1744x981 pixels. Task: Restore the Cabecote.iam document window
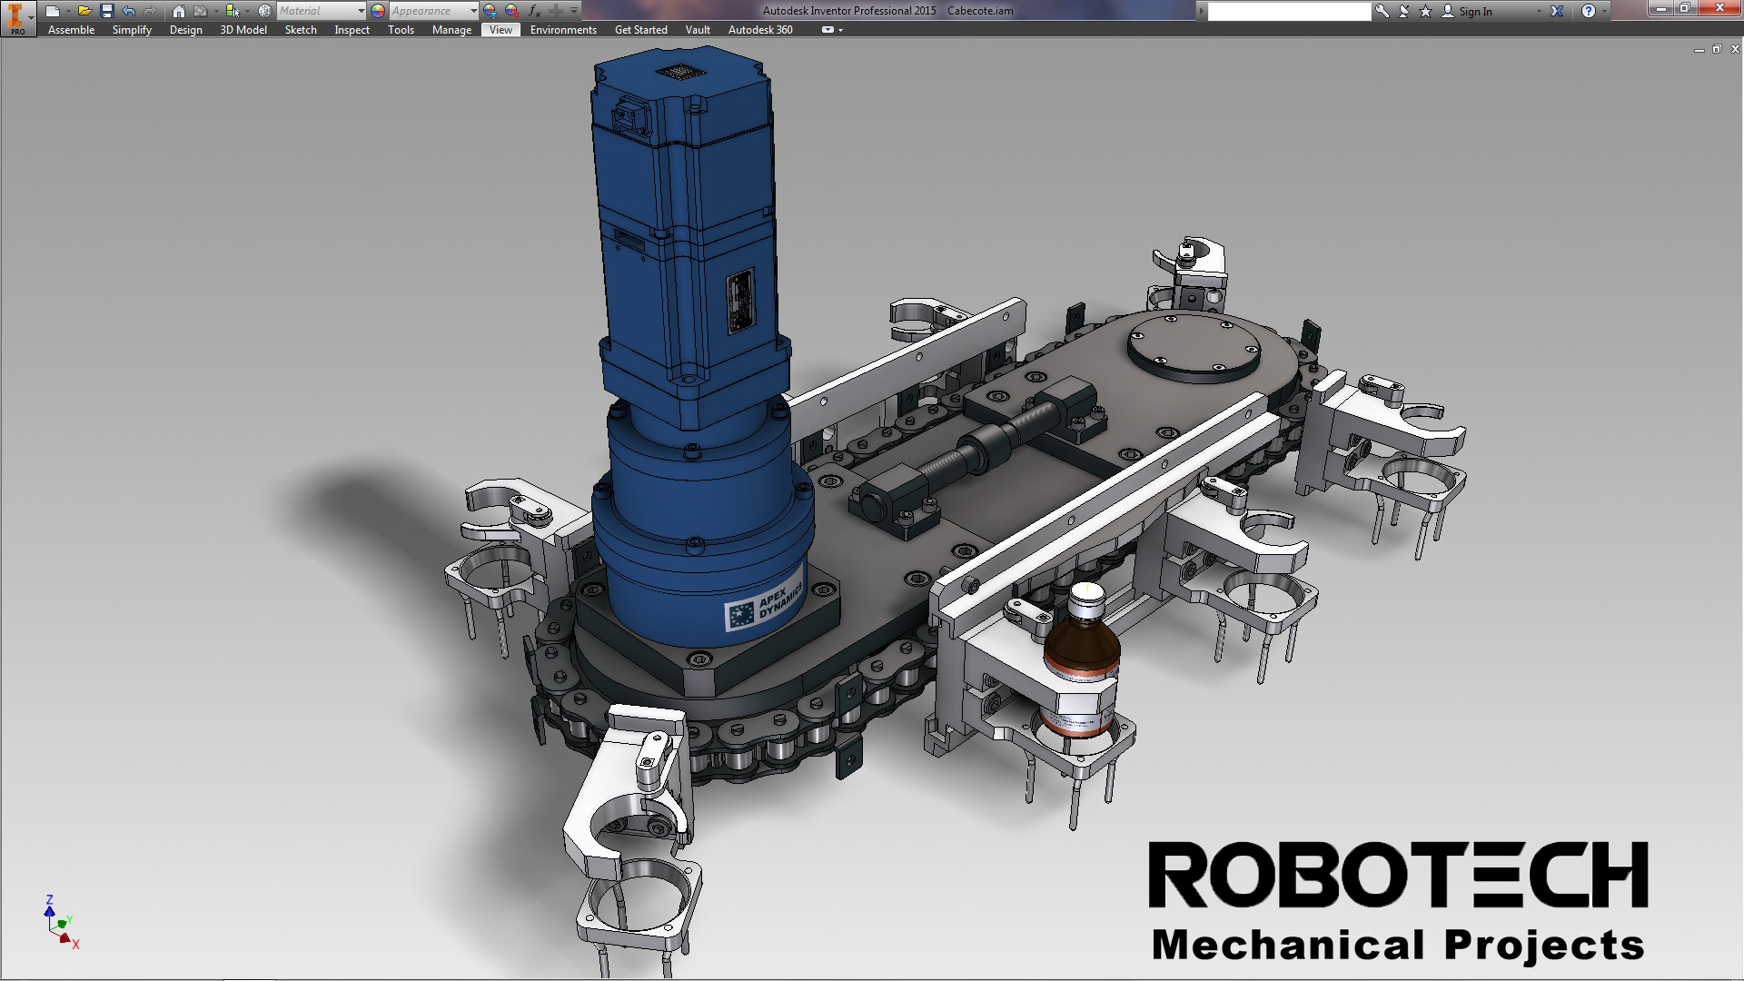point(1717,49)
